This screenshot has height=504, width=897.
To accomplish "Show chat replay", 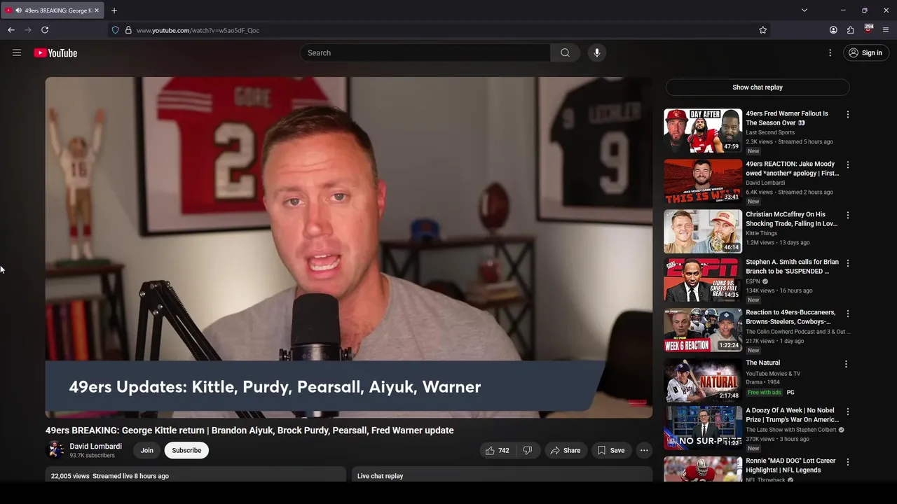I will 758,87.
